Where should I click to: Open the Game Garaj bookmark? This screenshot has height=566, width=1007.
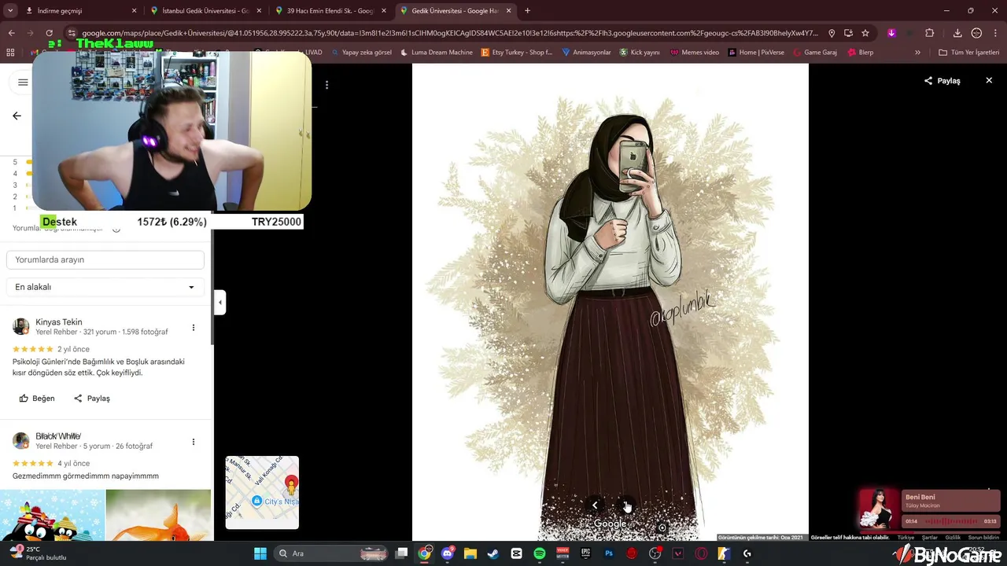pos(815,52)
